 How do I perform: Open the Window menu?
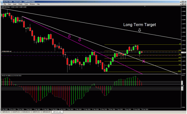click(32, 4)
